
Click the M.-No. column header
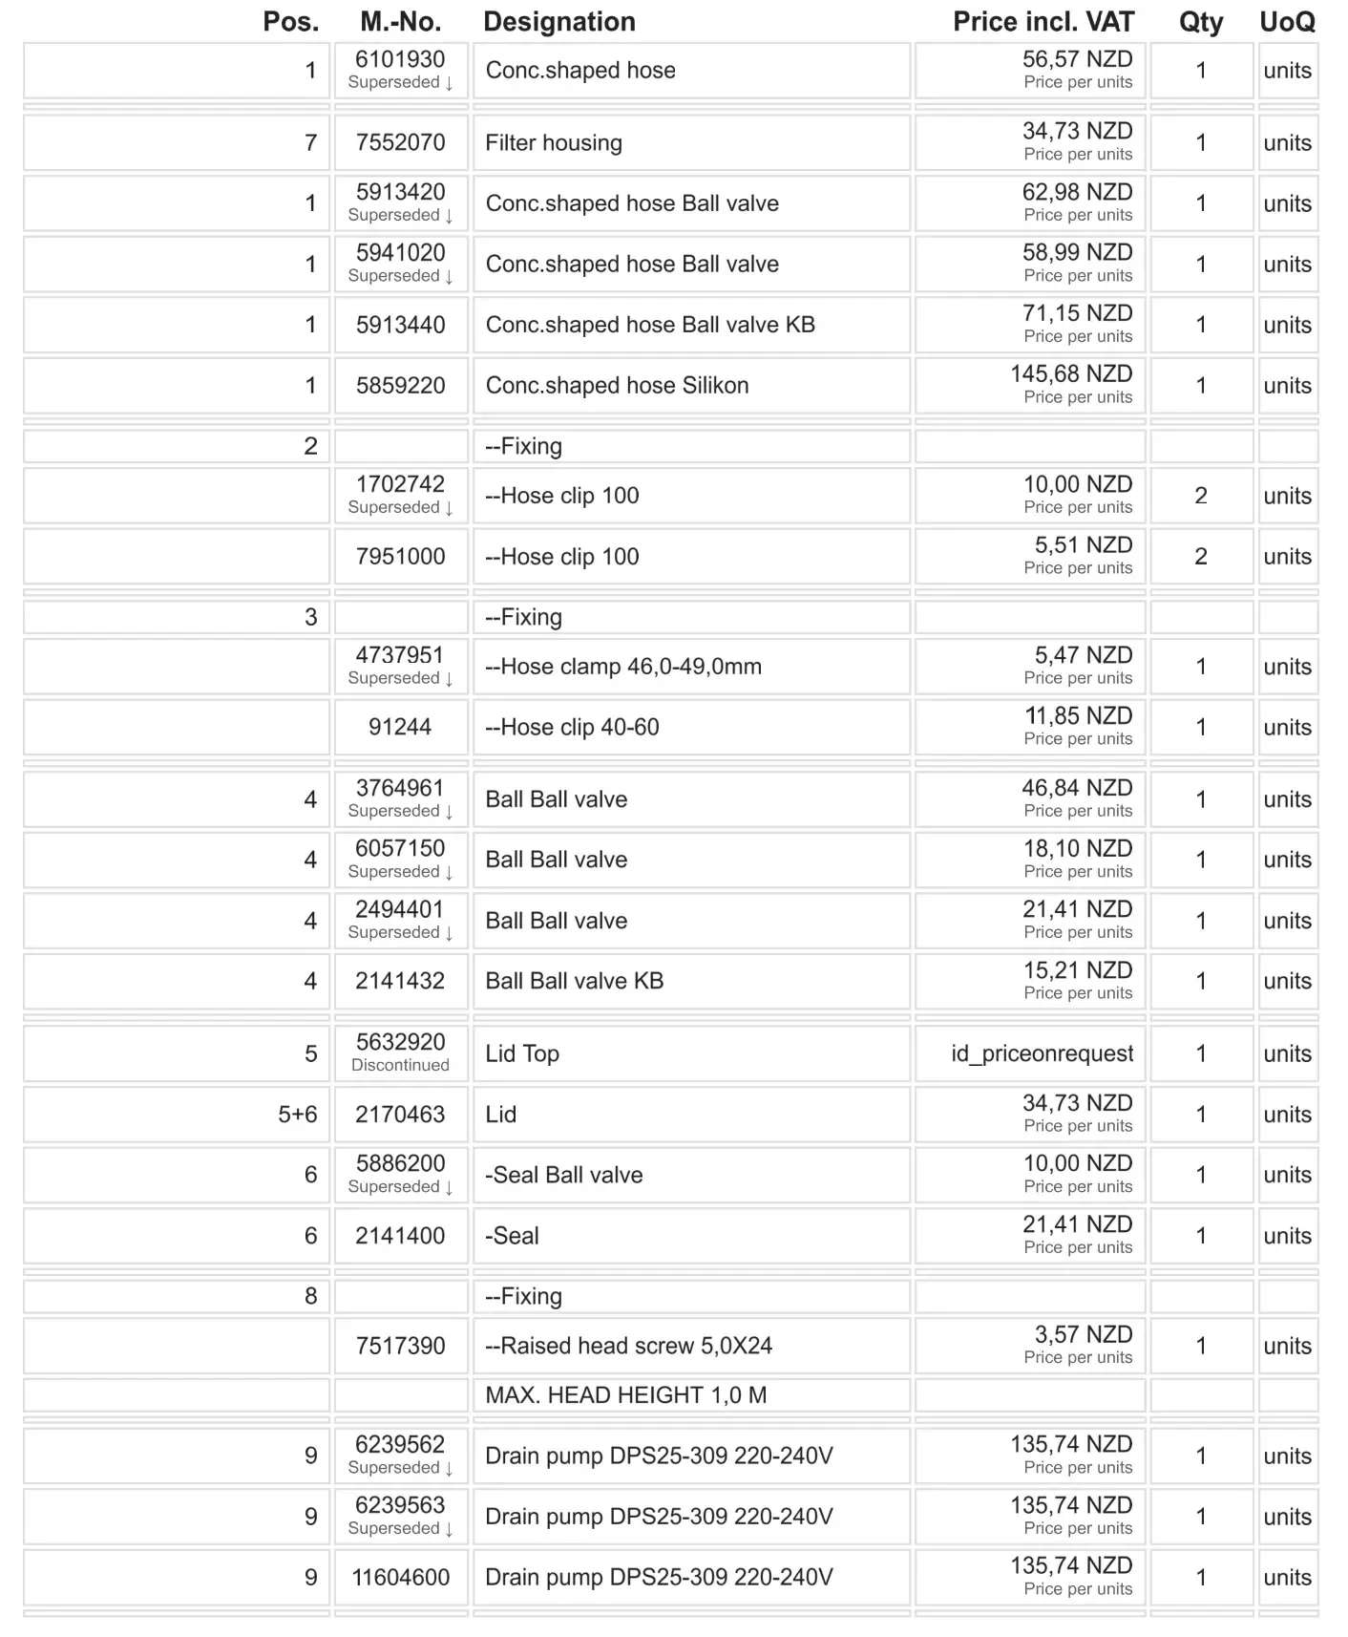coord(400,22)
